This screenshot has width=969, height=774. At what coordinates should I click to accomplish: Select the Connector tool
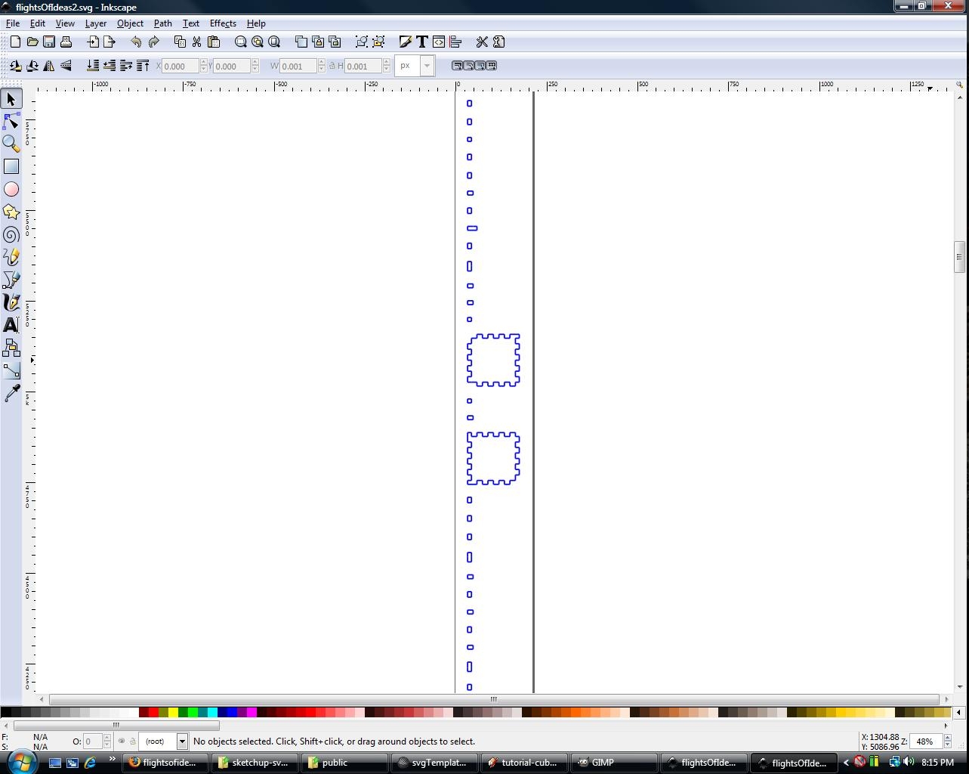(x=11, y=348)
